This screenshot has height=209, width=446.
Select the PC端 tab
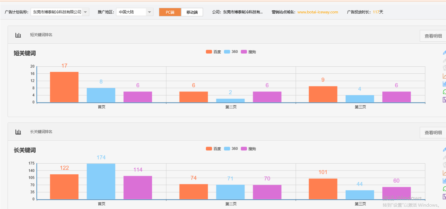pyautogui.click(x=170, y=12)
